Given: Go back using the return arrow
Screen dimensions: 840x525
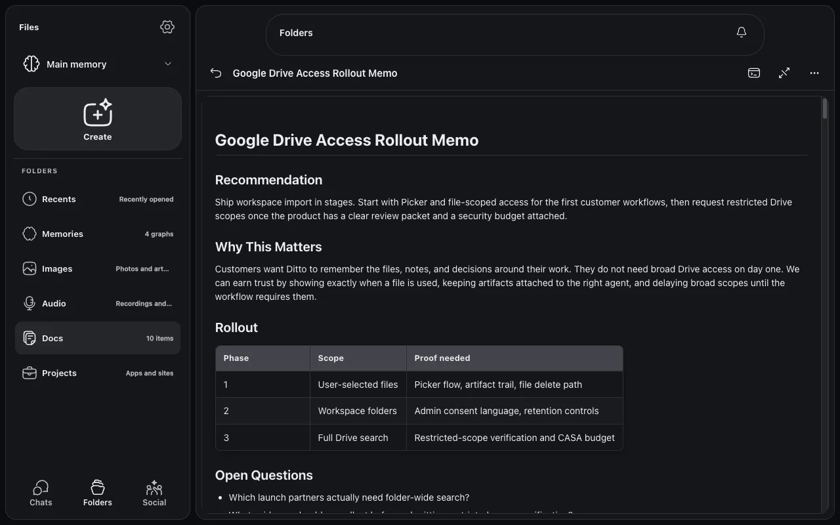Looking at the screenshot, I should point(216,73).
